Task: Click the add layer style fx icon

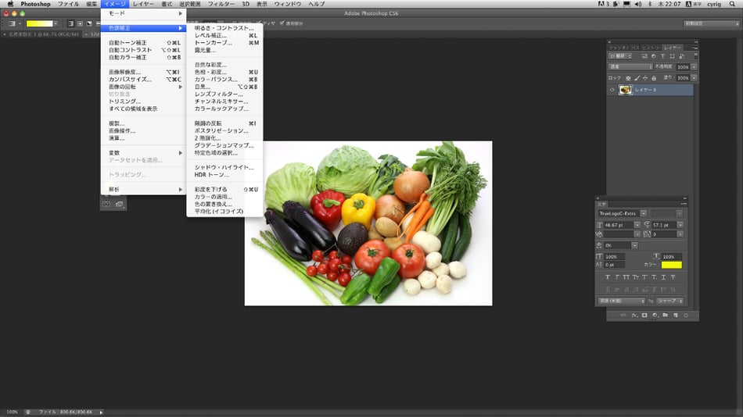Action: tap(634, 315)
